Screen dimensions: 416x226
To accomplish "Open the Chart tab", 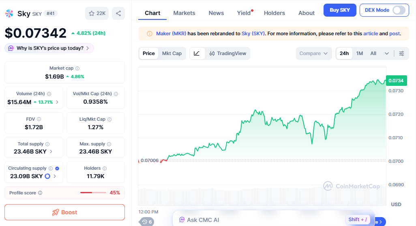I will (x=152, y=13).
